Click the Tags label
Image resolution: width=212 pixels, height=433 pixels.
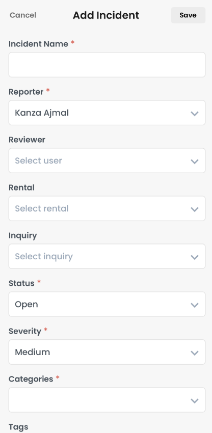(18, 427)
